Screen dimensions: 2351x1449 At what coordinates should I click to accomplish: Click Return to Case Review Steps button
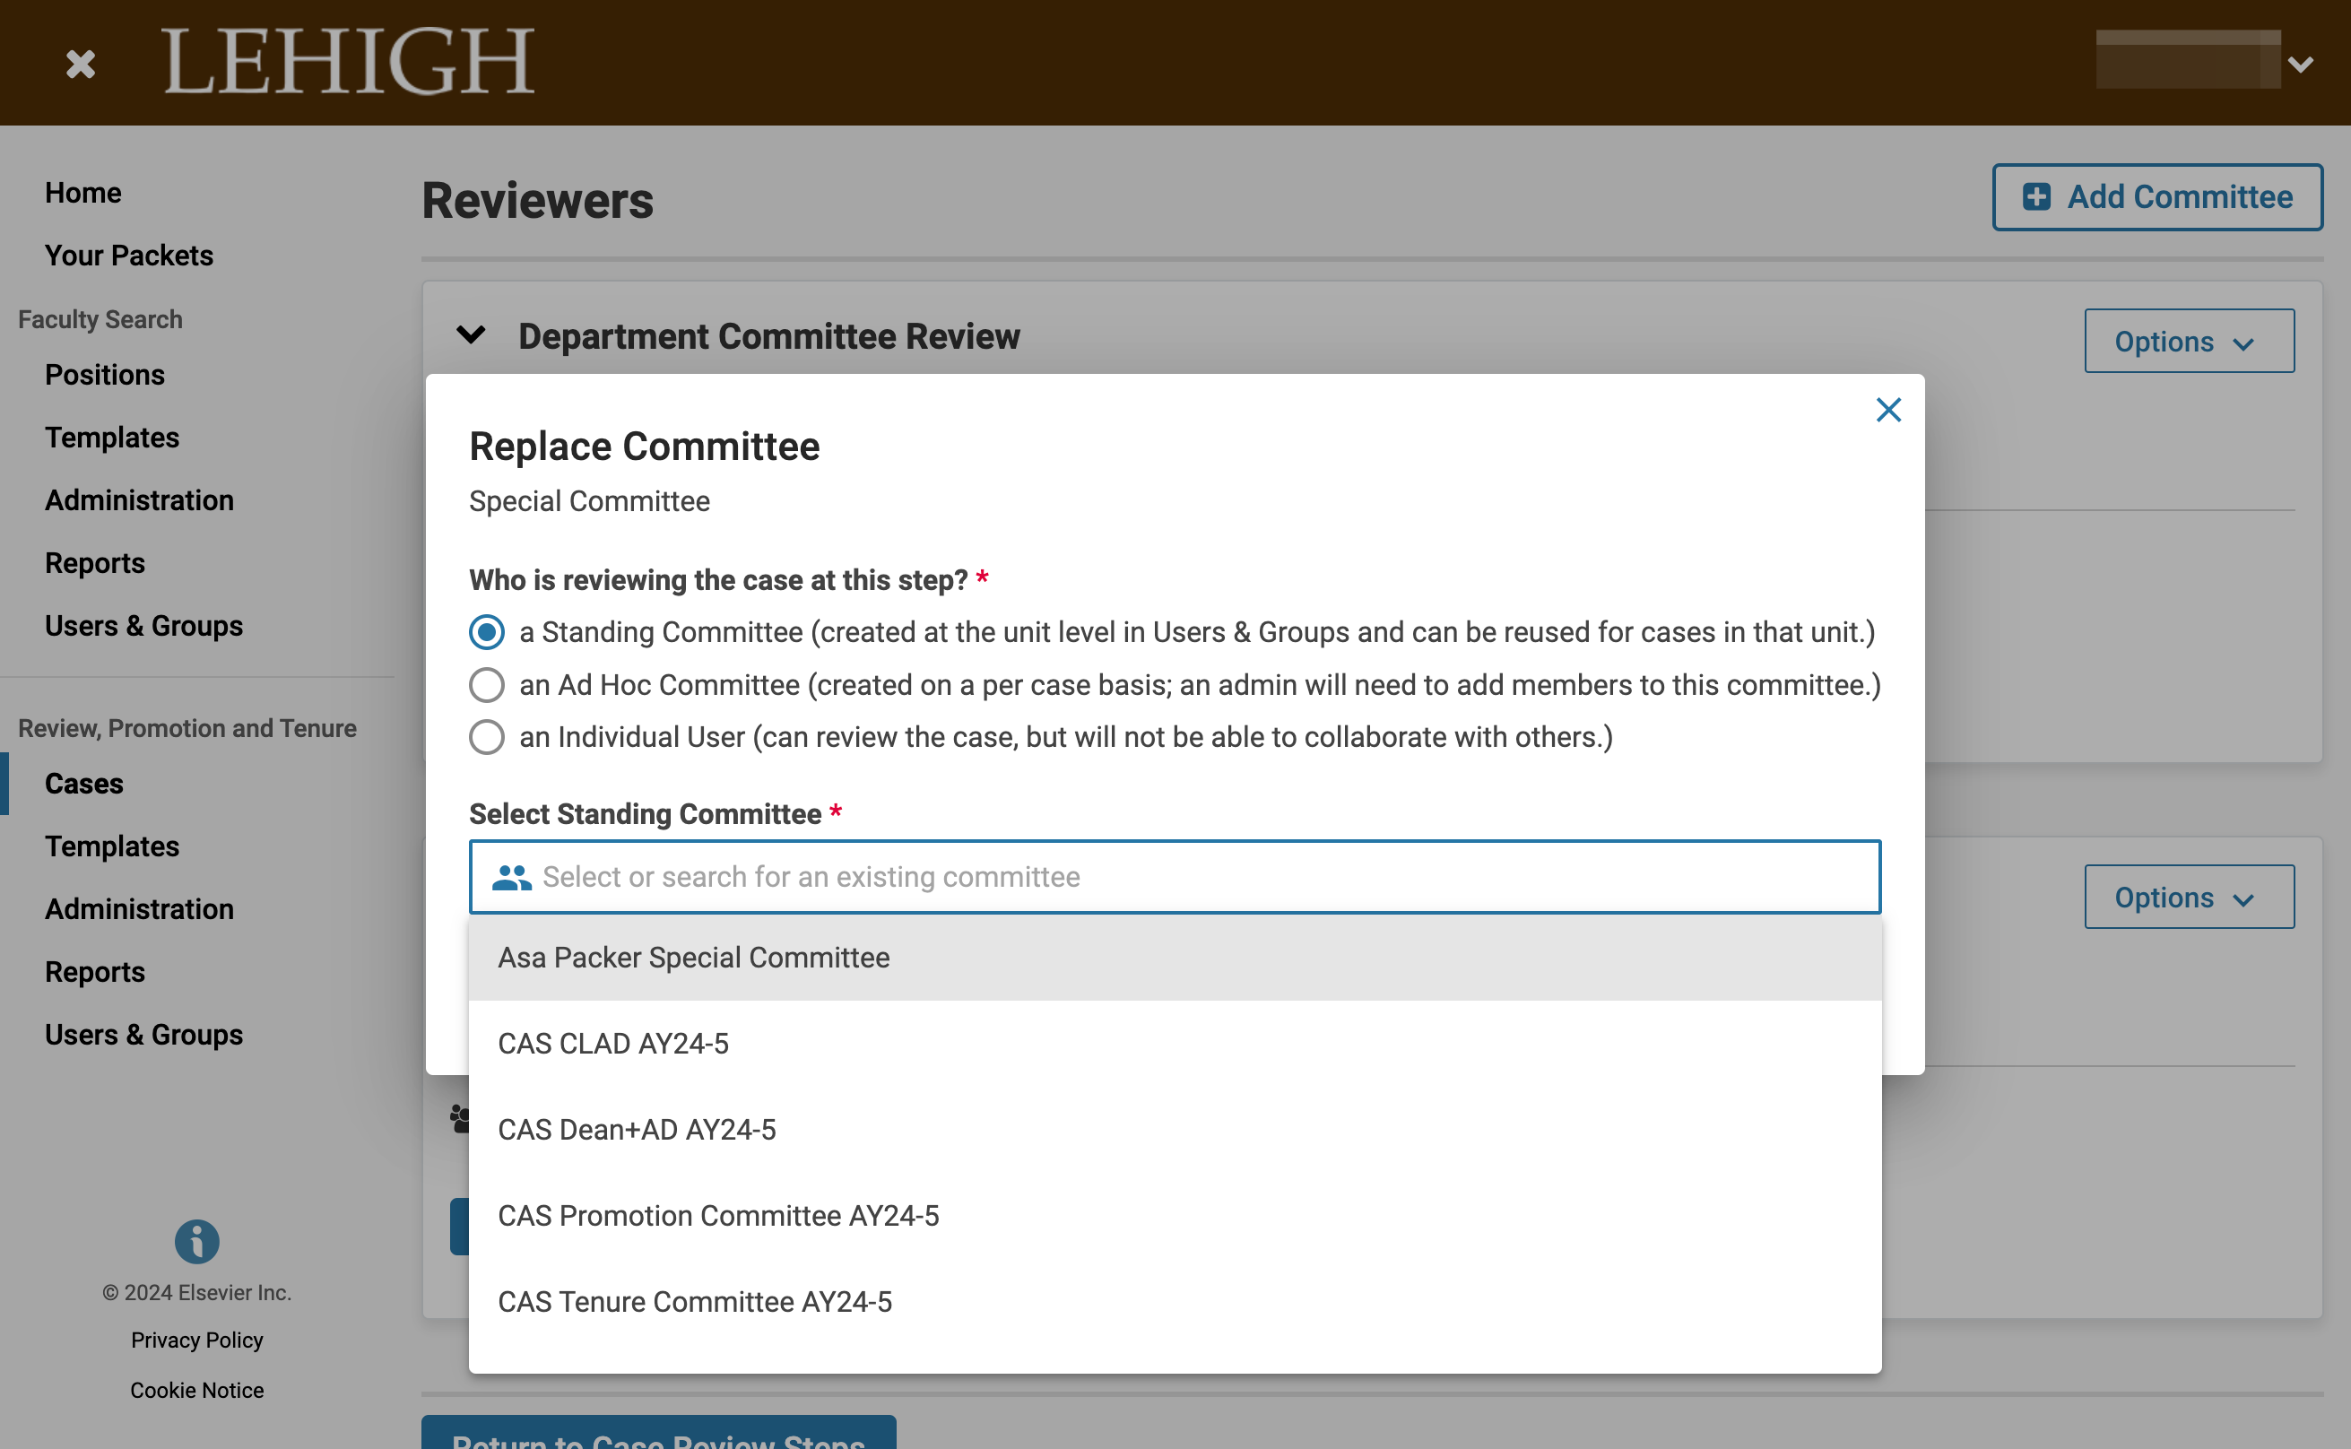point(658,1434)
